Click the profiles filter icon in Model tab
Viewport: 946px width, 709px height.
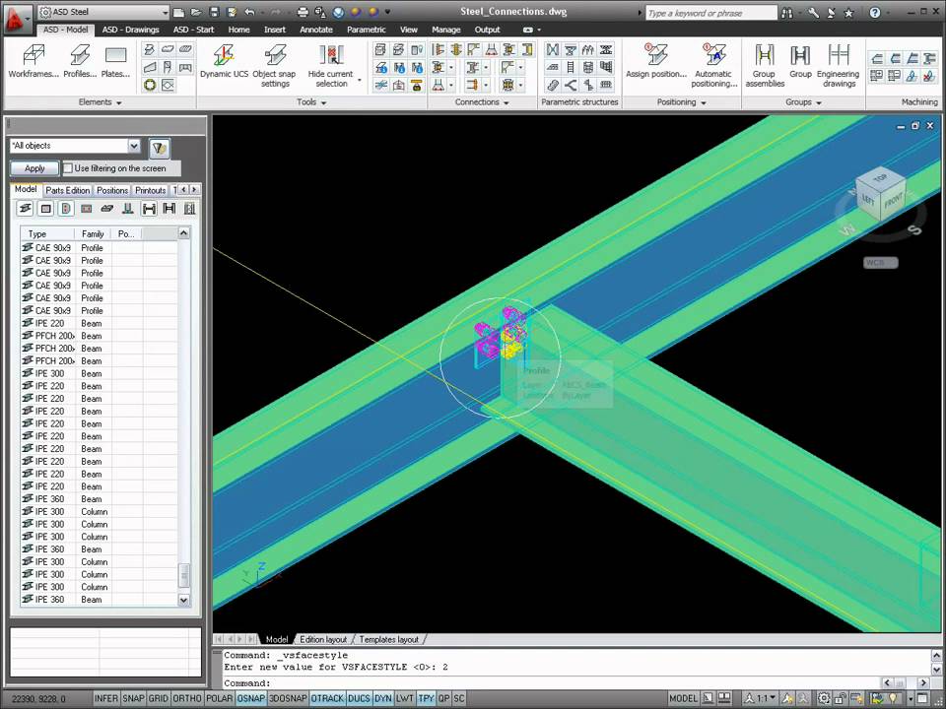[25, 209]
